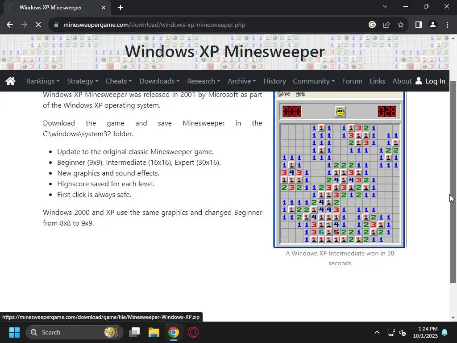Open Google icon in address bar
The image size is (457, 343).
click(x=372, y=25)
